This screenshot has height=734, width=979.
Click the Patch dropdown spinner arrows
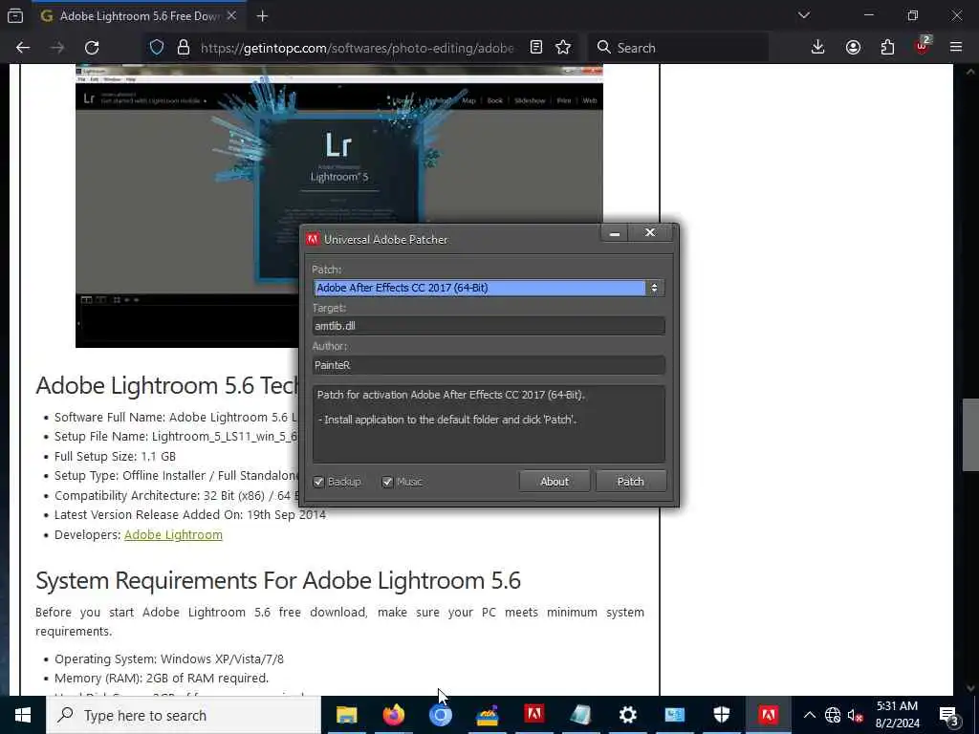tap(654, 288)
